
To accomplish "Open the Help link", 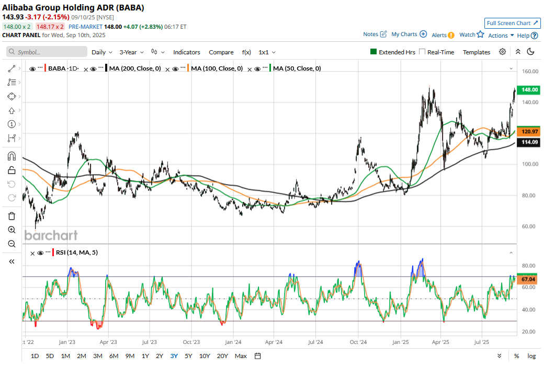I will point(527,36).
